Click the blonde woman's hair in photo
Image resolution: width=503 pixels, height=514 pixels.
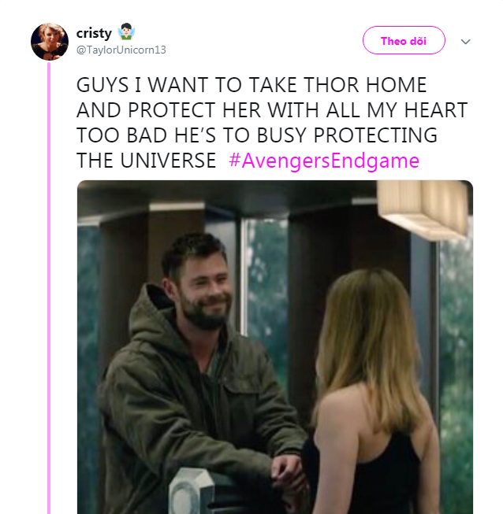click(372, 346)
